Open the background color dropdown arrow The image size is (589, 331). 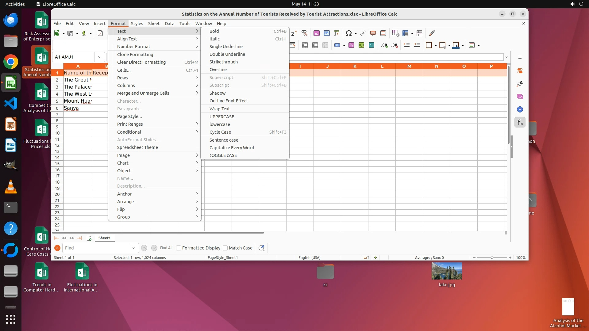463,46
